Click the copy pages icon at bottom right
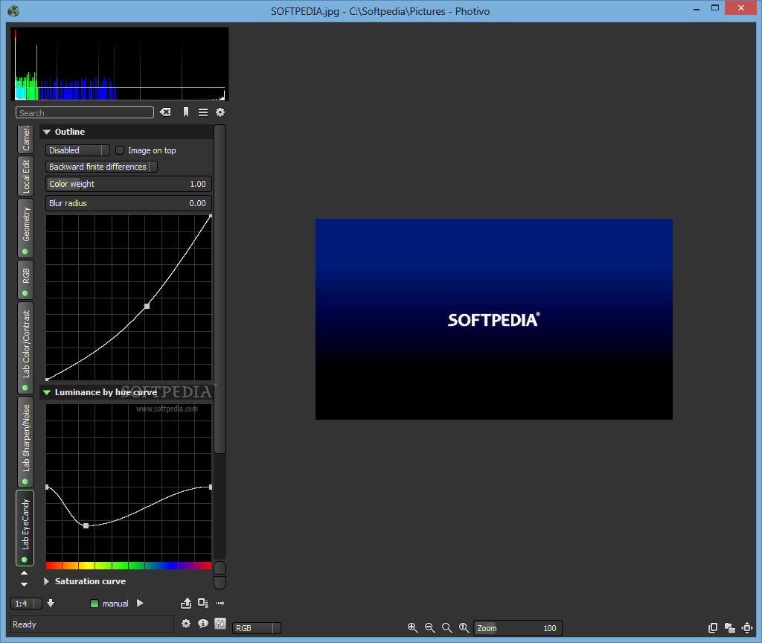The width and height of the screenshot is (762, 643). point(712,628)
